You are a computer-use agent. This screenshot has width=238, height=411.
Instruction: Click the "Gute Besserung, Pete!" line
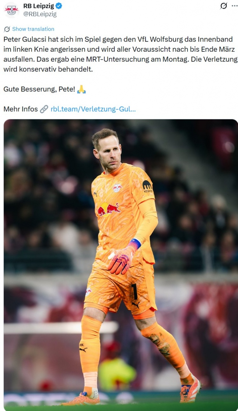coord(39,89)
